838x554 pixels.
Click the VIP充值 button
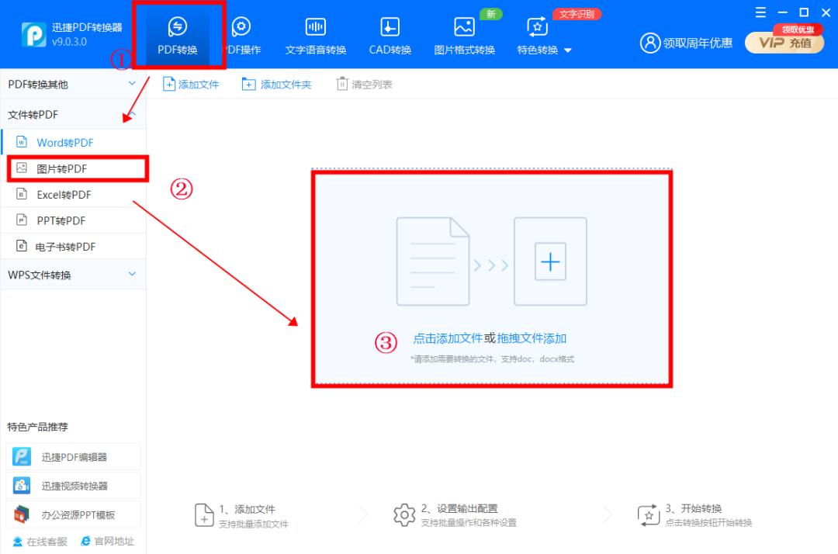(x=784, y=44)
